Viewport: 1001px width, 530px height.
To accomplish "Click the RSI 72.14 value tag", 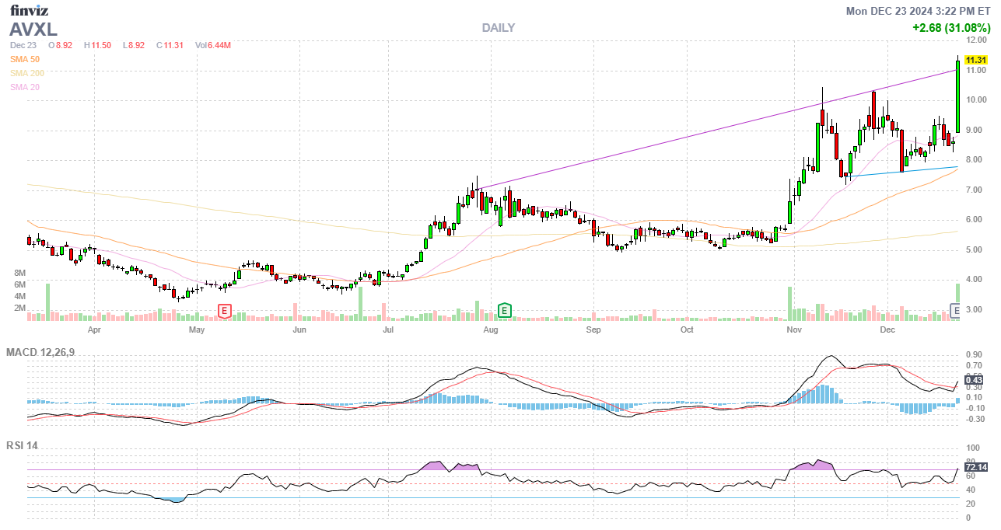I will coord(975,467).
